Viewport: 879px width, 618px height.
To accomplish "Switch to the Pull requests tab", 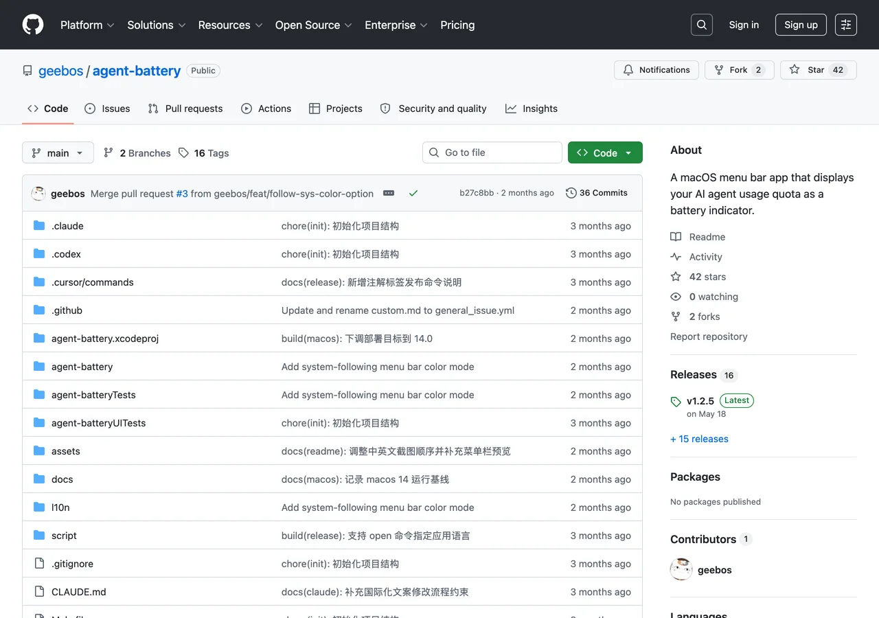I will [x=185, y=108].
